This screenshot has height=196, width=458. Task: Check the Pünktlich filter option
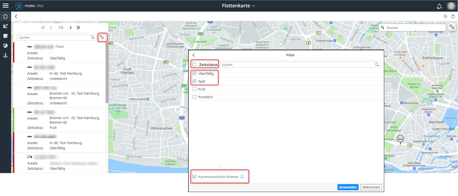coord(195,97)
